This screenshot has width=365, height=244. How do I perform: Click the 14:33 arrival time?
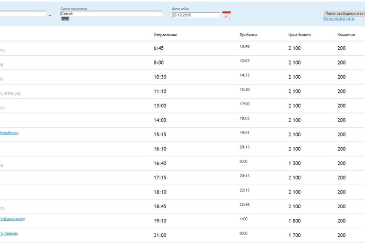[x=244, y=75]
